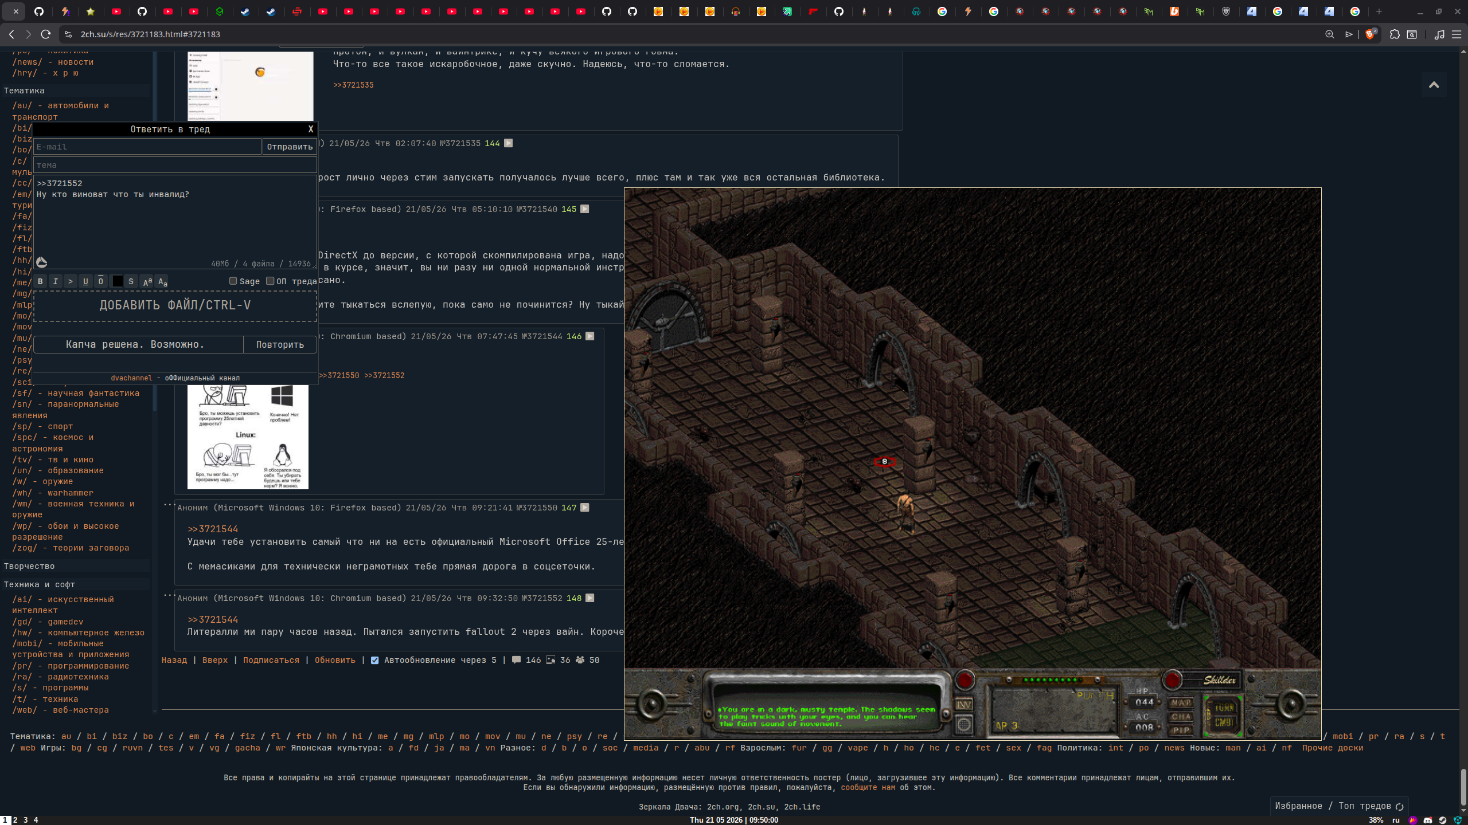This screenshot has width=1468, height=825.
Task: Click the ellipsis beside post 147
Action: pos(169,505)
